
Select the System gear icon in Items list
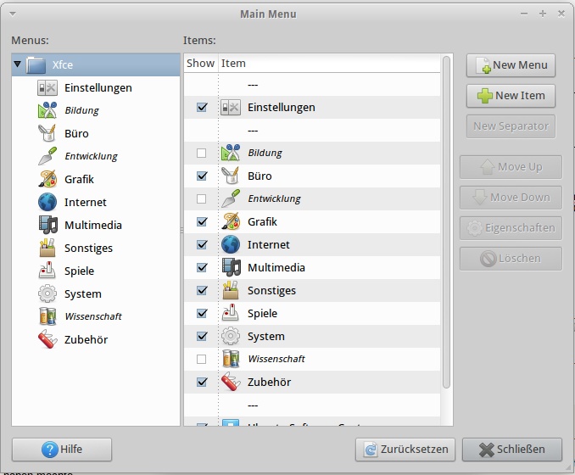pos(231,337)
